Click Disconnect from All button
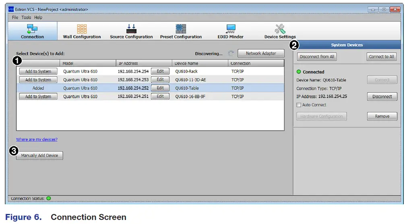Image resolution: width=405 pixels, height=224 pixels. [x=317, y=56]
